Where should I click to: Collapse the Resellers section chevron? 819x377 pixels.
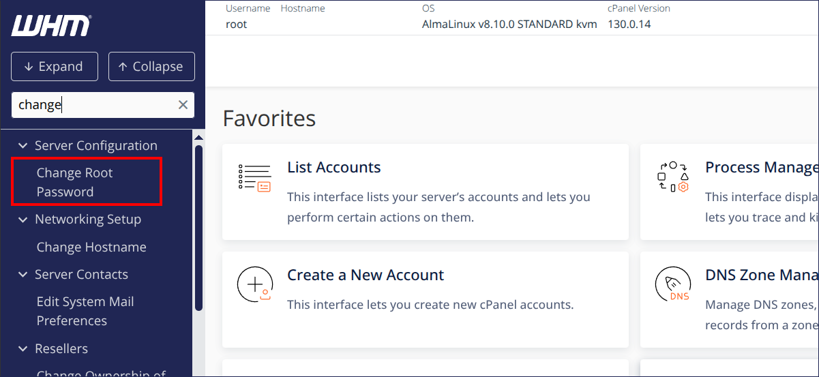(x=23, y=349)
